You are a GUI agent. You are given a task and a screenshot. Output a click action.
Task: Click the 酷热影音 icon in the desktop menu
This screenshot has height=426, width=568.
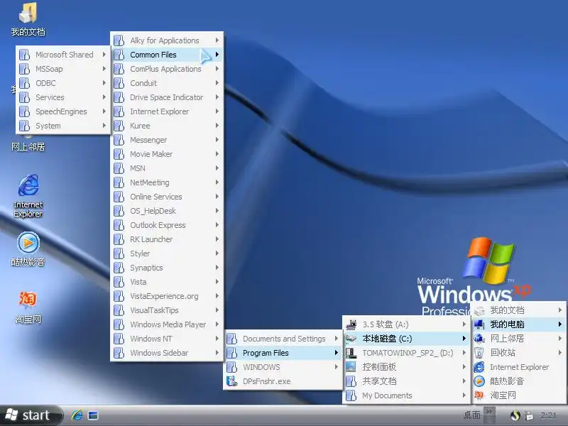point(479,381)
